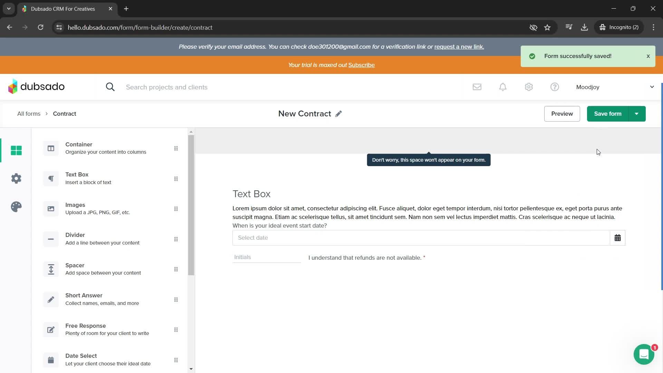Click the elements panel scroll up arrow

point(191,132)
